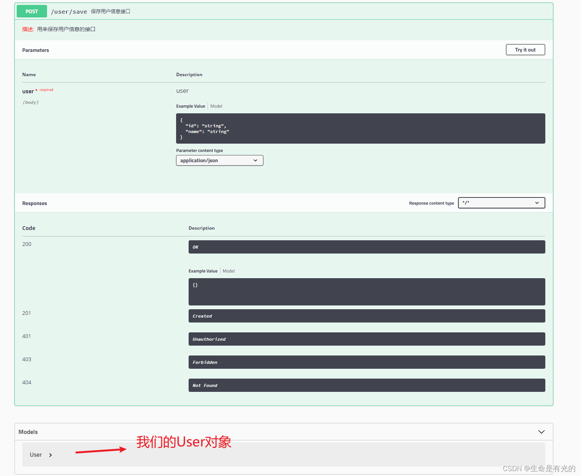This screenshot has width=581, height=476.
Task: Click the Try it out button
Action: coord(525,50)
